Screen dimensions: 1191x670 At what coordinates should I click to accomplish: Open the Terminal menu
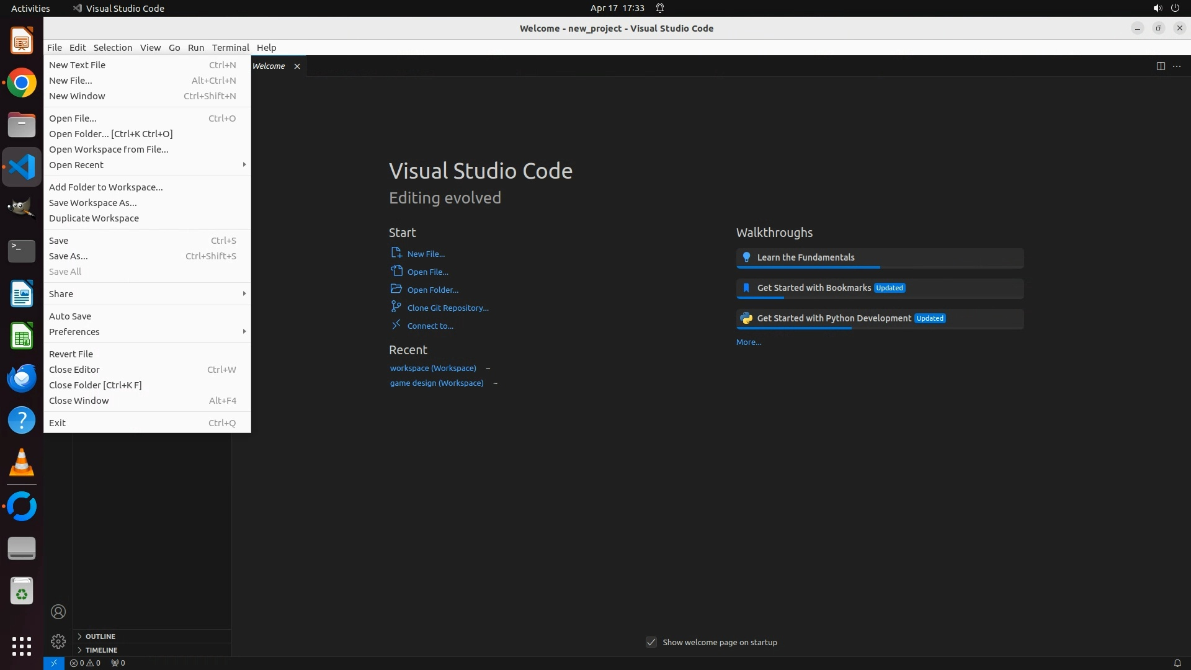(x=230, y=48)
